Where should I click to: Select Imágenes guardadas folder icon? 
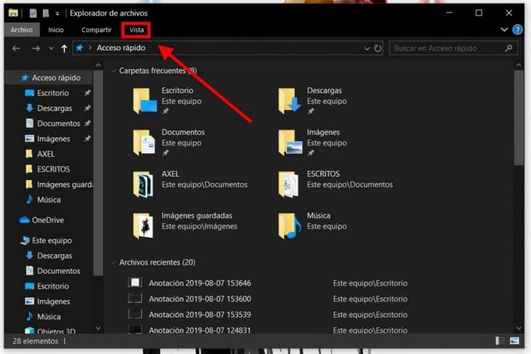tap(143, 226)
